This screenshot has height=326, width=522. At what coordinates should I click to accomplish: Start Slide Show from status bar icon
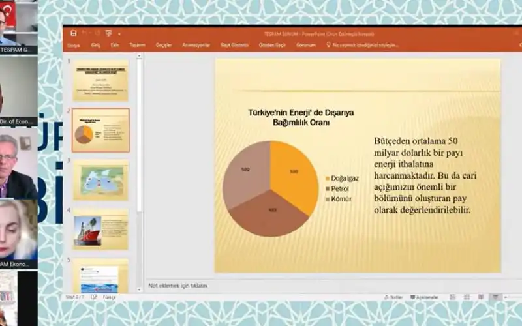point(495,297)
